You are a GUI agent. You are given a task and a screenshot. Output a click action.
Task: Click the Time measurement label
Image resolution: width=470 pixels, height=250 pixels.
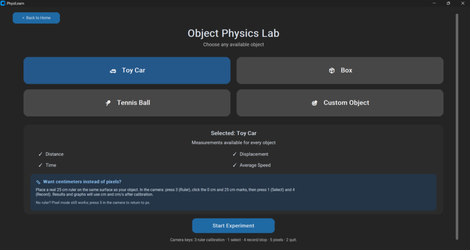pyautogui.click(x=51, y=165)
